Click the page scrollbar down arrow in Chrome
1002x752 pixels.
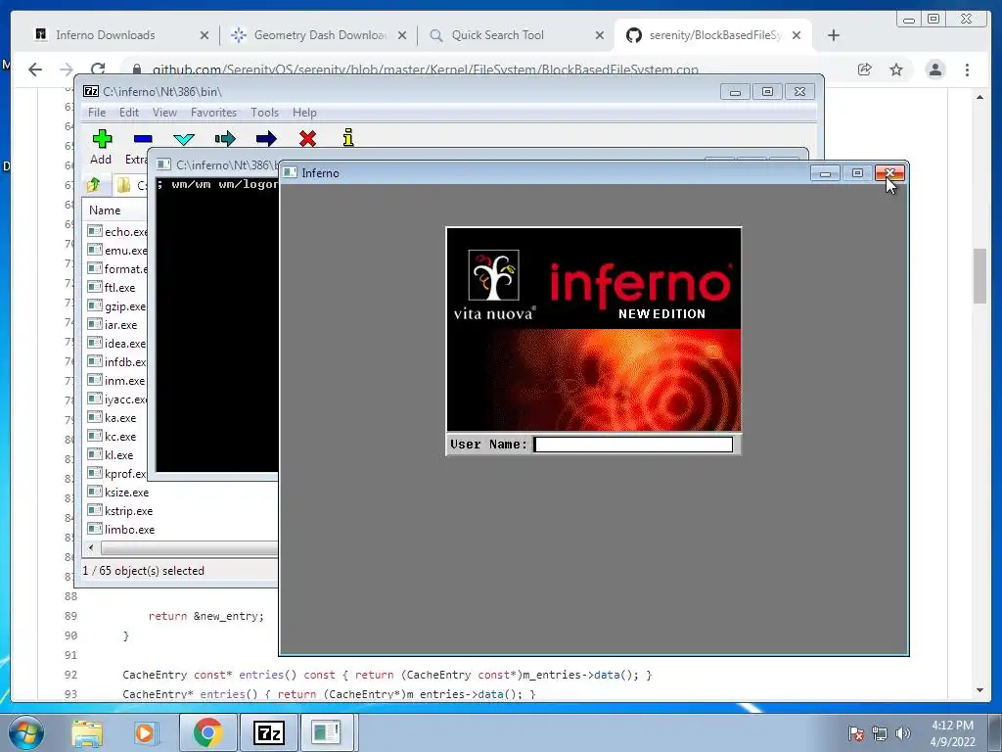pyautogui.click(x=979, y=690)
